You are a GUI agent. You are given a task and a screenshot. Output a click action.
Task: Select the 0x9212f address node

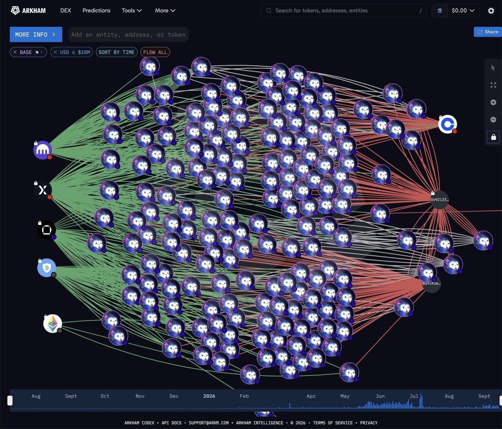click(x=439, y=200)
